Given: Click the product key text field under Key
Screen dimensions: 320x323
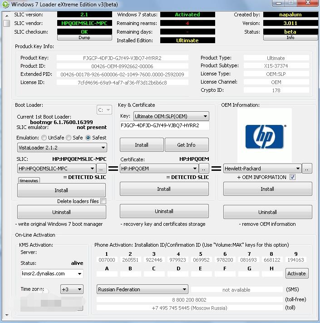Looking at the screenshot, I should point(164,126).
